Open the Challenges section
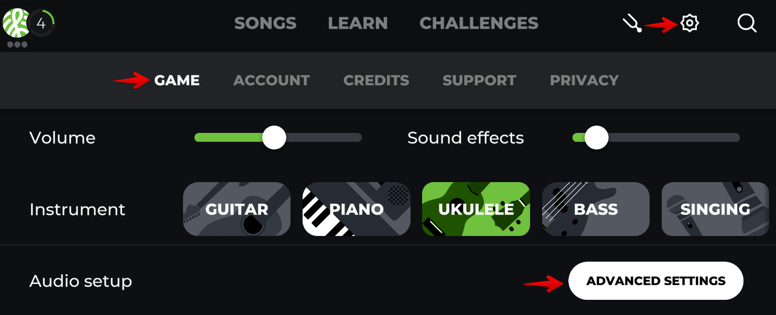This screenshot has width=776, height=315. pyautogui.click(x=479, y=23)
